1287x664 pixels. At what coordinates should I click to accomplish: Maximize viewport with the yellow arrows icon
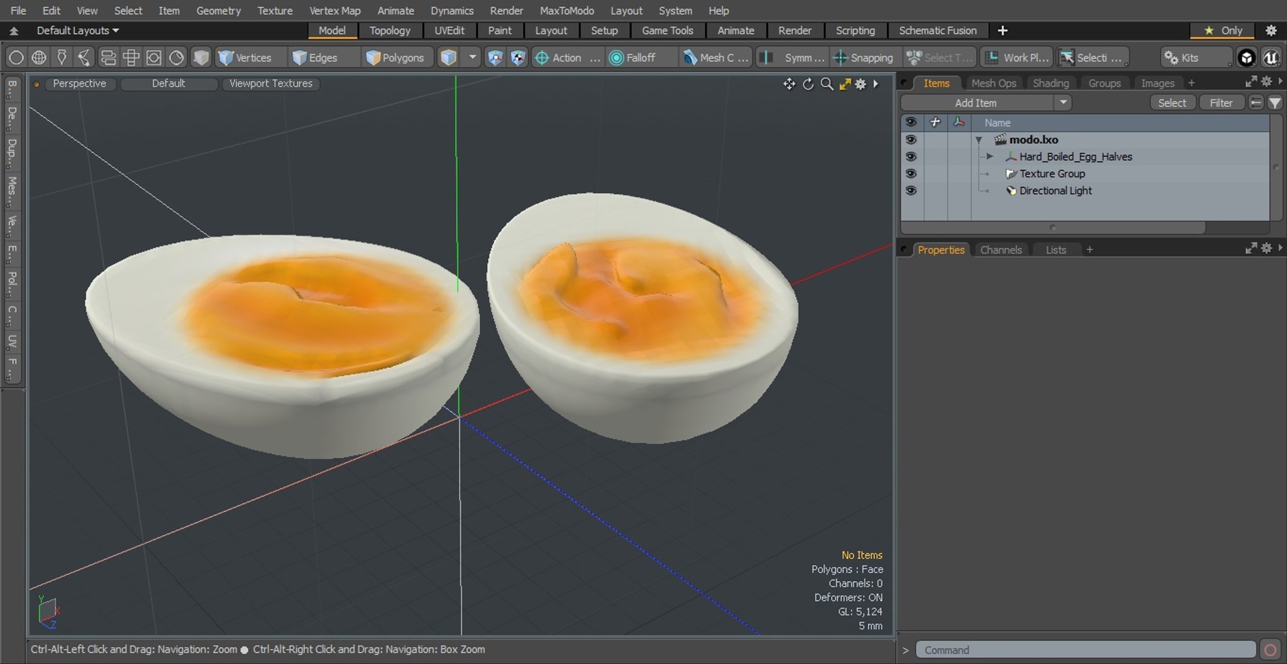tap(845, 84)
